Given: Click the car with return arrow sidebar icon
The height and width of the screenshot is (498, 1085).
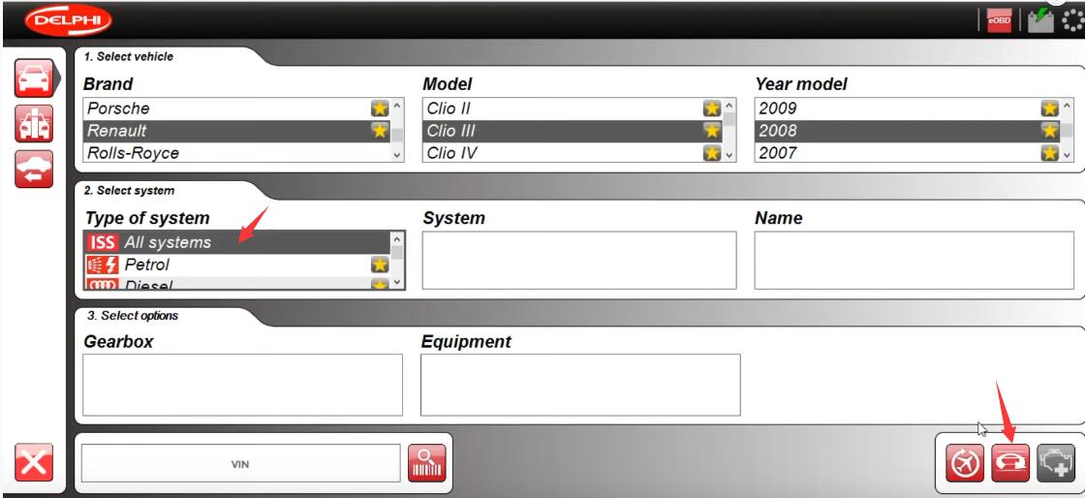Looking at the screenshot, I should tap(34, 169).
